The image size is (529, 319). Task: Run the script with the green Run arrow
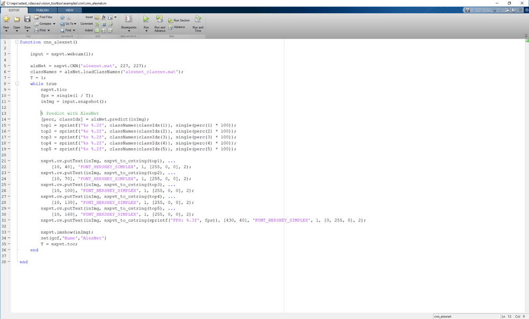click(x=146, y=19)
